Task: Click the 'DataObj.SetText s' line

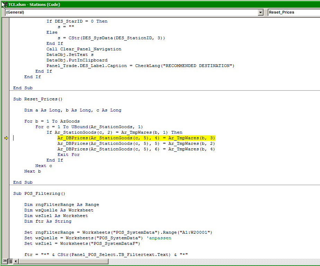Action: tap(70, 55)
